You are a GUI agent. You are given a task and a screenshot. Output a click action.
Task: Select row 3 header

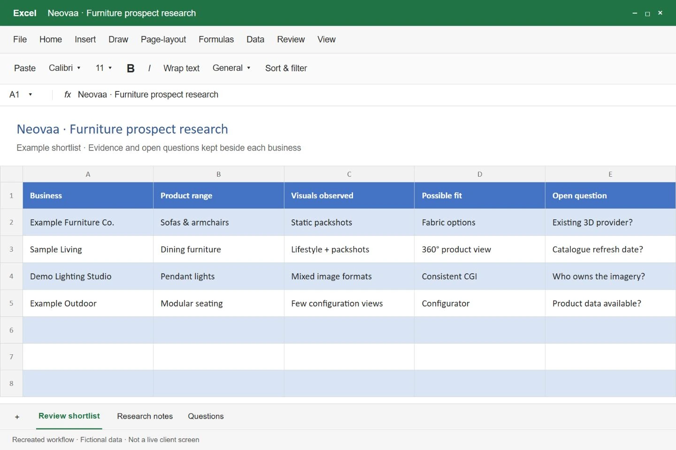(x=11, y=249)
